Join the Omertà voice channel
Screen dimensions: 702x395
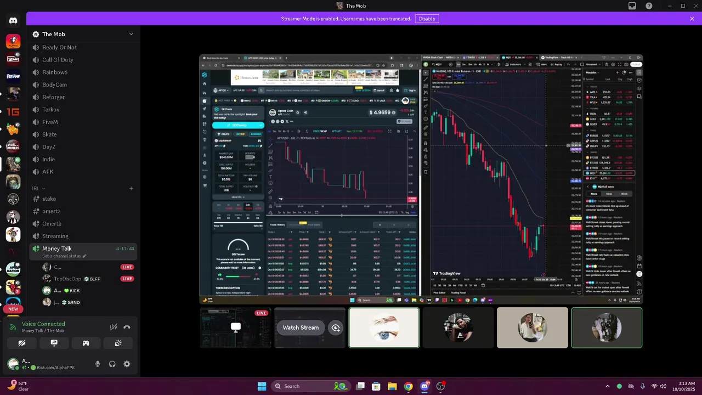coord(83,223)
